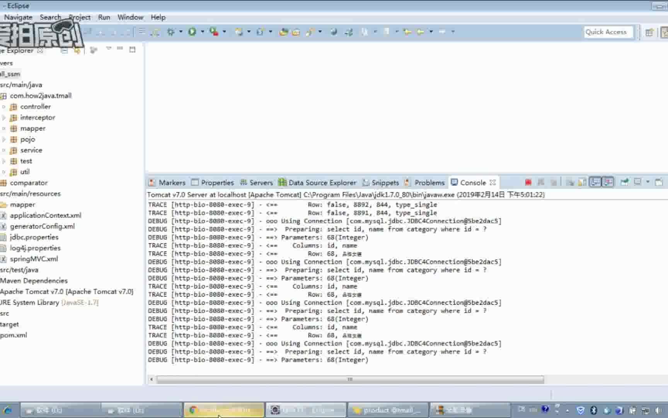This screenshot has width=668, height=418.
Task: Click the Web Browser globe icon in toolbar
Action: (334, 32)
